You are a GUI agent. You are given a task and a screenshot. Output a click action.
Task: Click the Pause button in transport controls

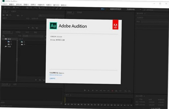tap(93, 90)
